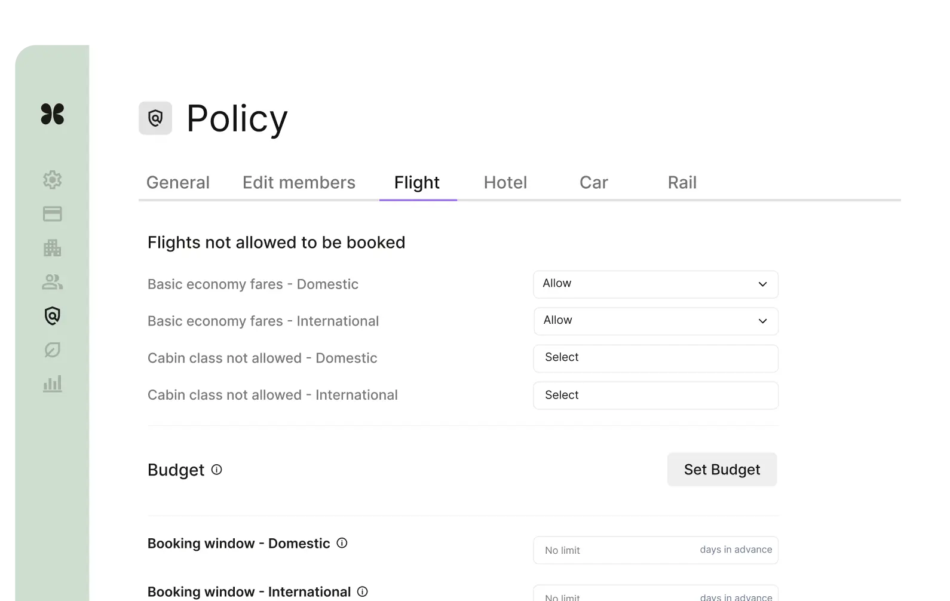Open the Car tab
Image resolution: width=950 pixels, height=601 pixels.
coord(594,182)
